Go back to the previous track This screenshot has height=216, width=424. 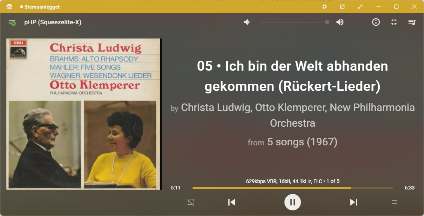pyautogui.click(x=232, y=202)
